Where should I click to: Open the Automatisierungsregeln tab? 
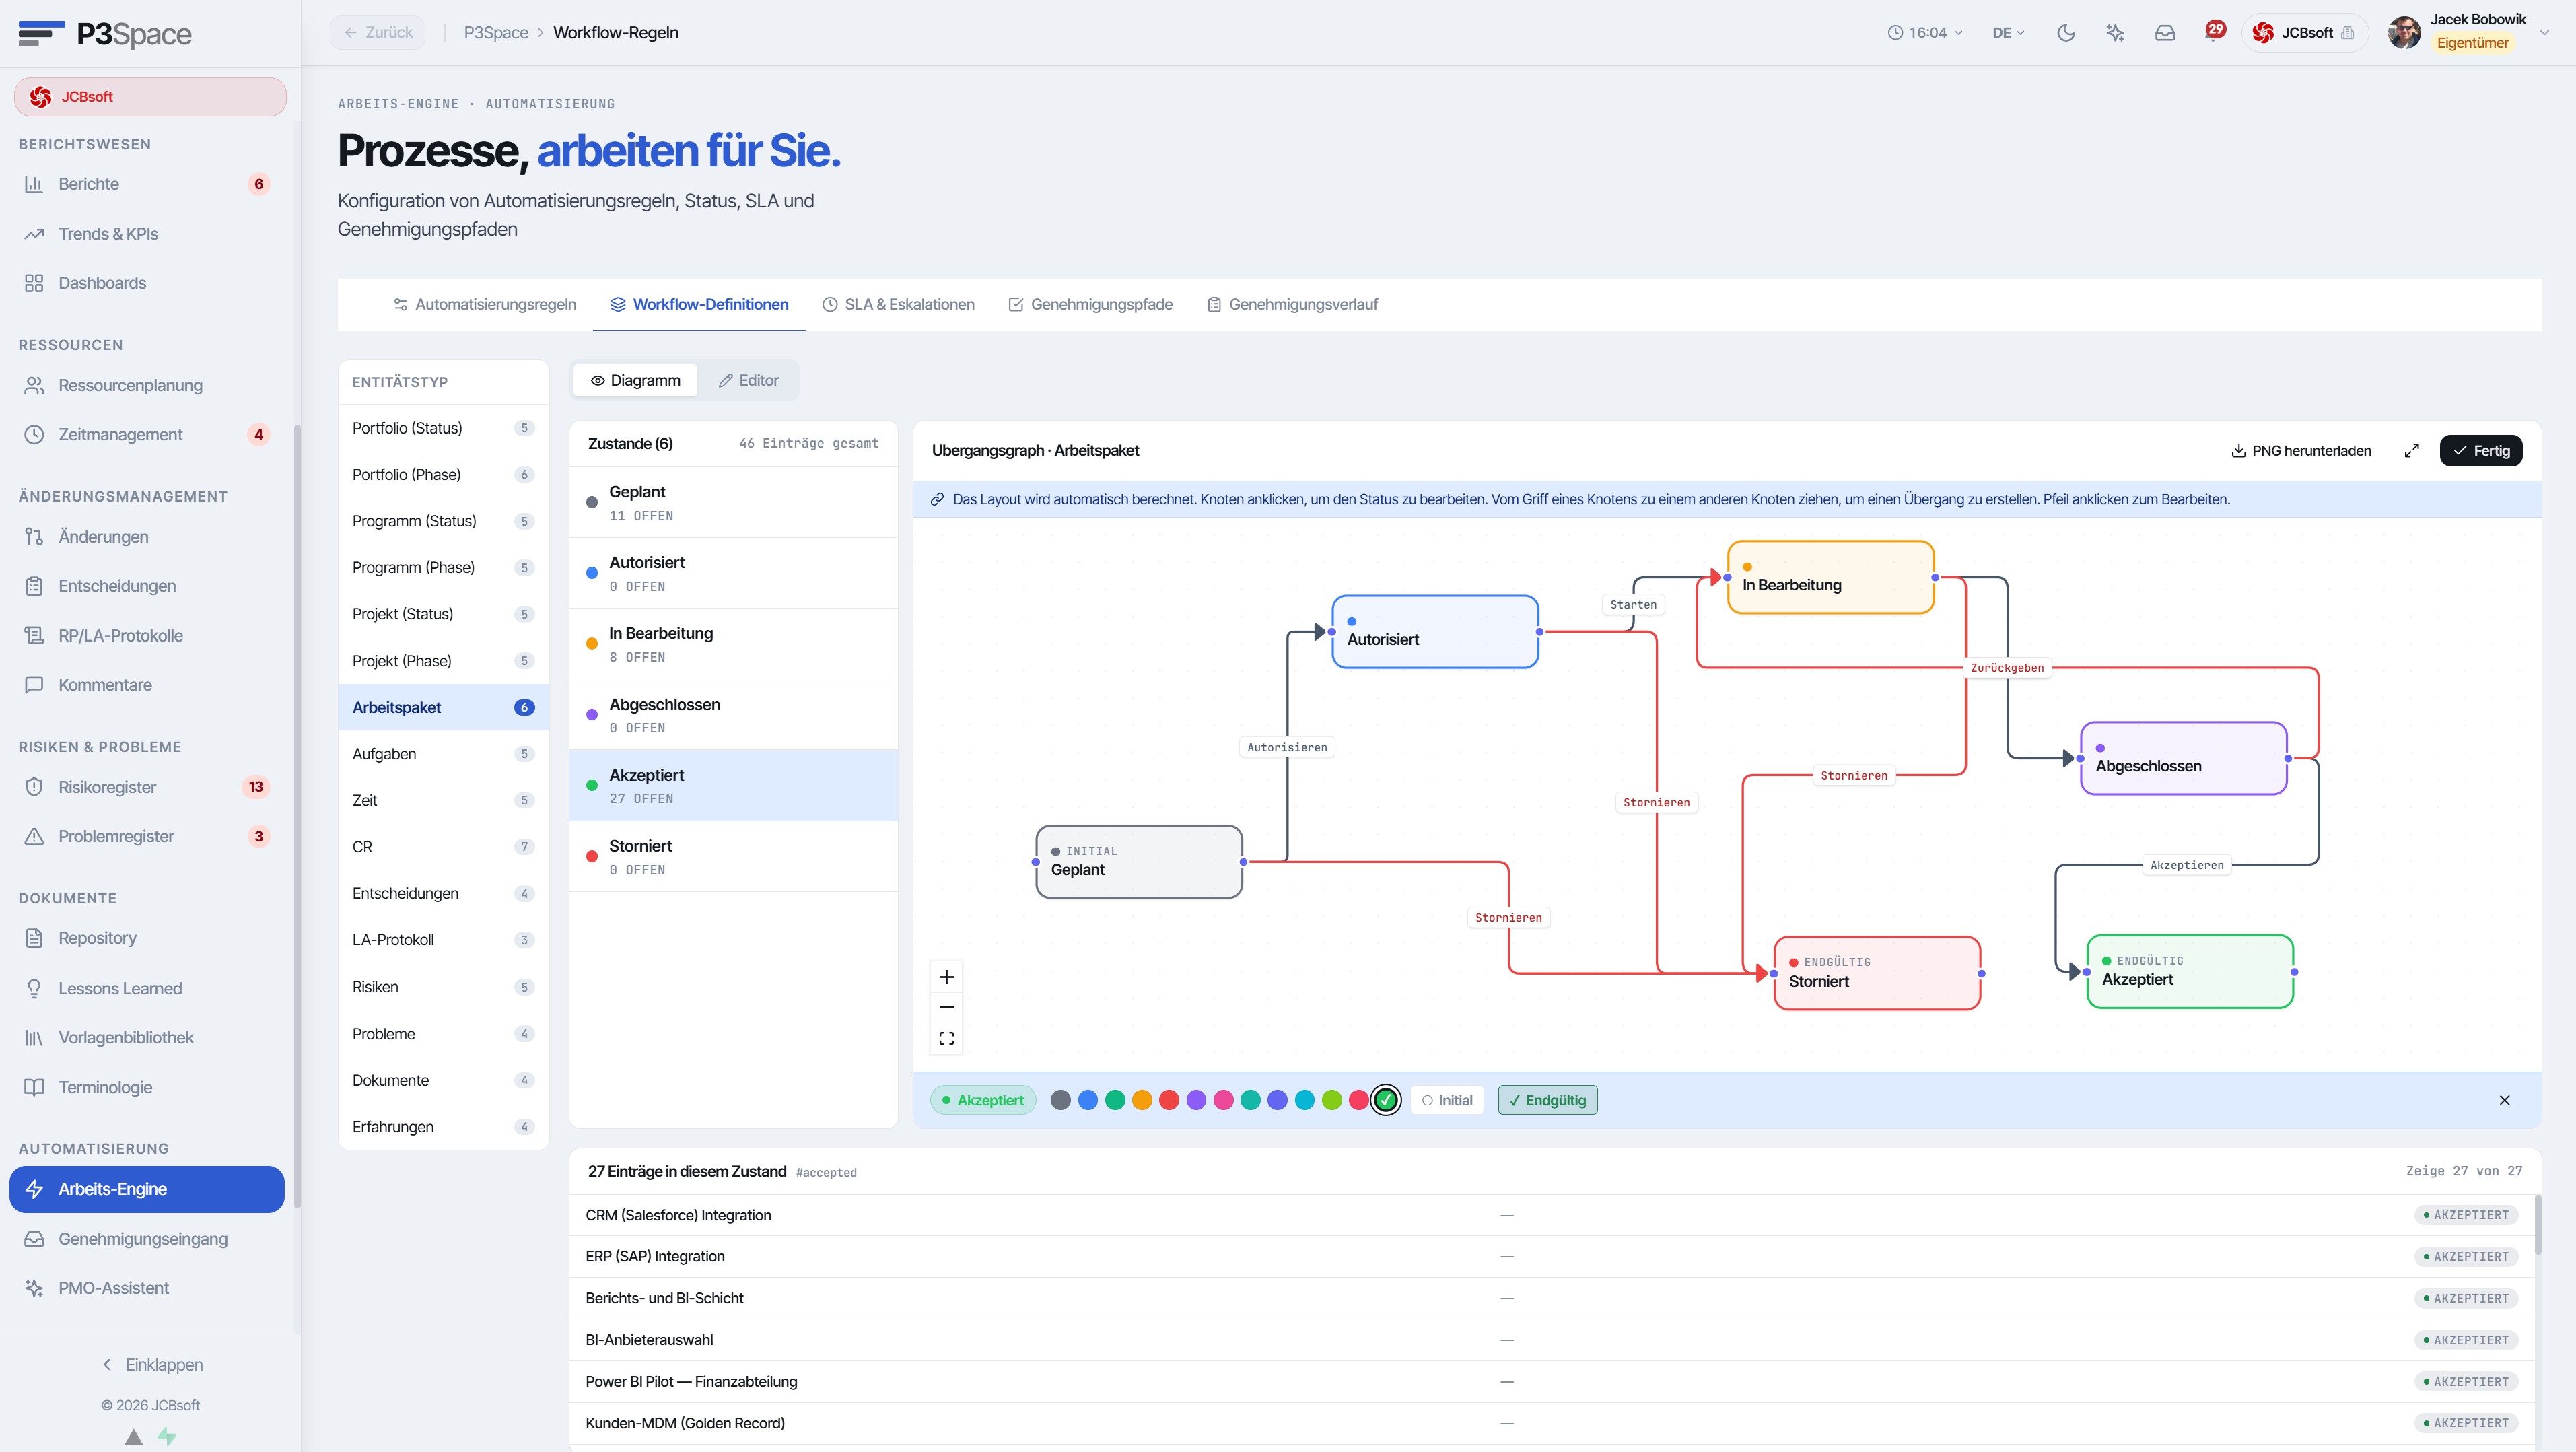485,305
